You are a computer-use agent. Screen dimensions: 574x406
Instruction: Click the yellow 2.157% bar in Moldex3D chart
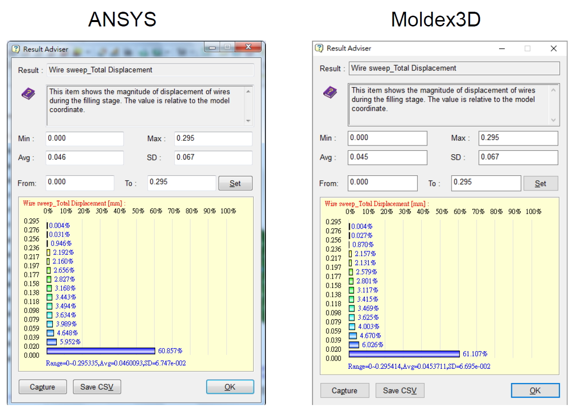350,254
